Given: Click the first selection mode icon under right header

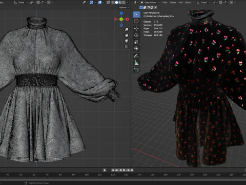Looking at the screenshot, I should pyautogui.click(x=141, y=8).
